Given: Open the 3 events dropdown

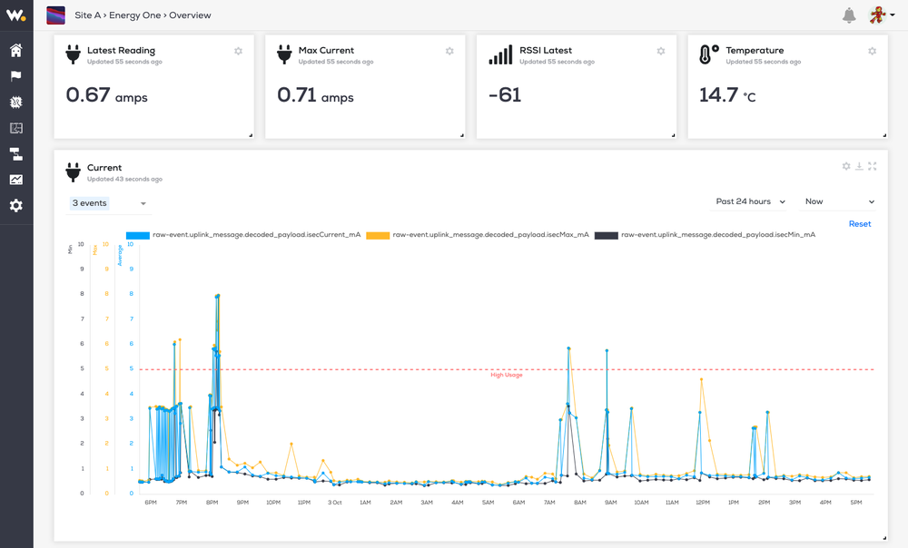Looking at the screenshot, I should pyautogui.click(x=109, y=203).
